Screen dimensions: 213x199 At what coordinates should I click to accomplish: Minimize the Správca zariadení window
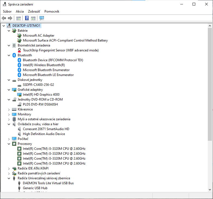pos(182,4)
